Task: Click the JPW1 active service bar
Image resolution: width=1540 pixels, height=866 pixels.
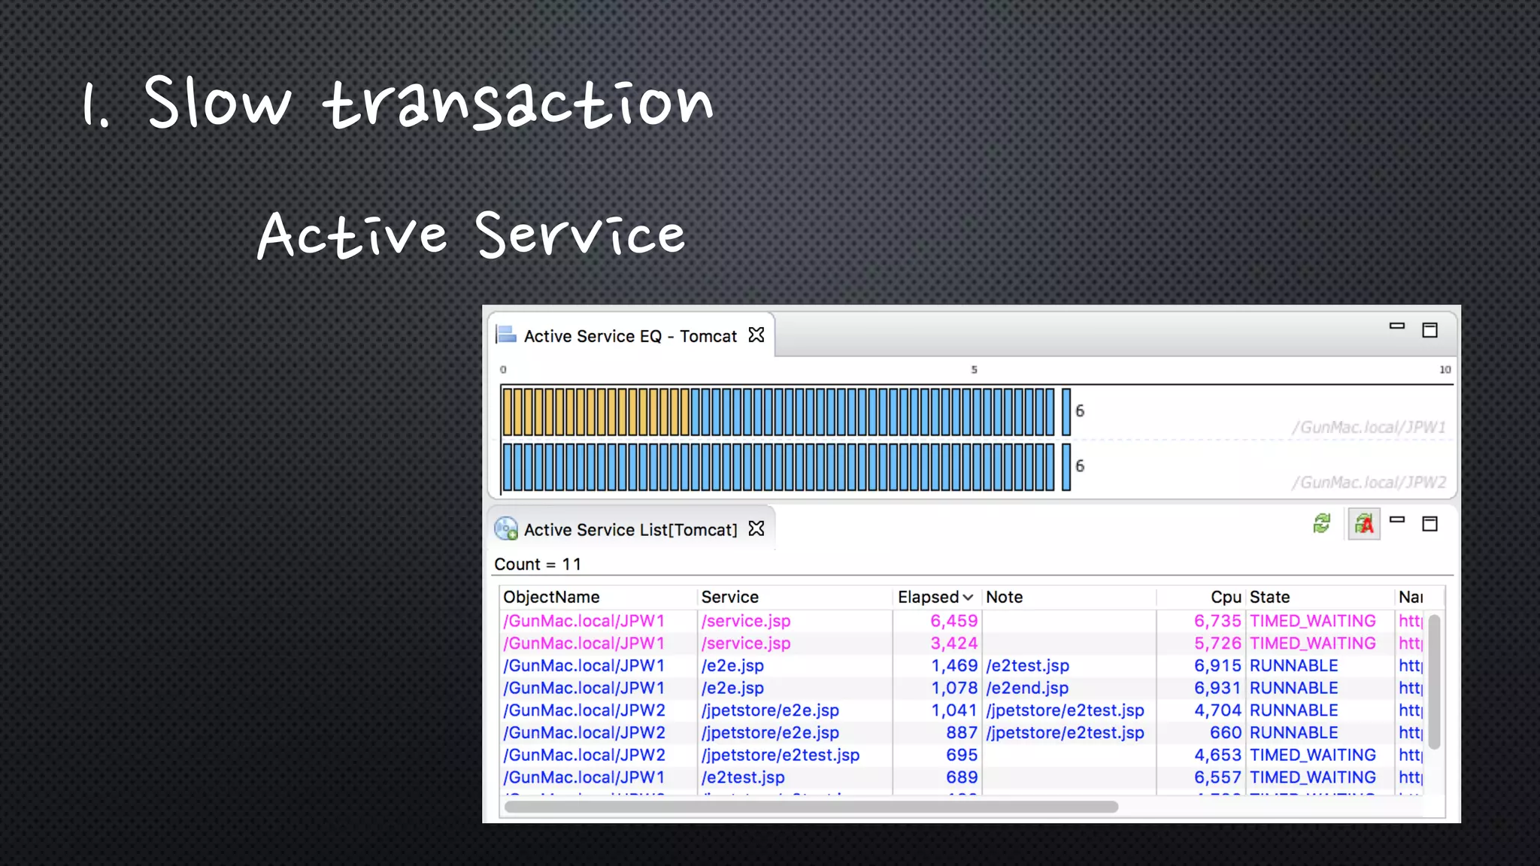Action: (x=778, y=411)
